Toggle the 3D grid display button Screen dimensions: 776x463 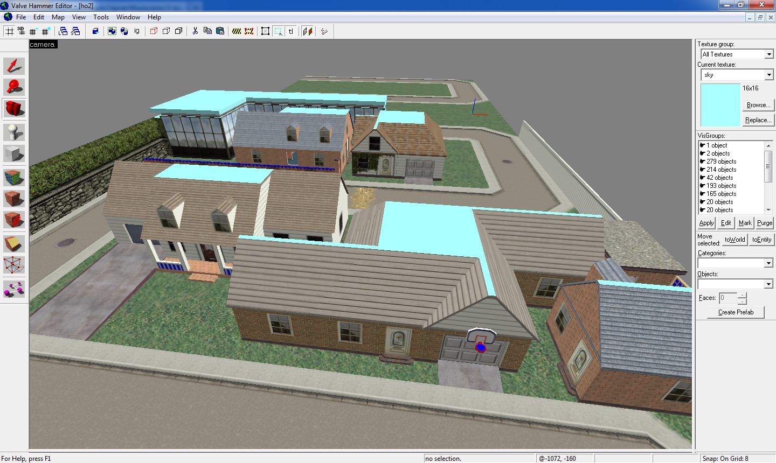22,31
